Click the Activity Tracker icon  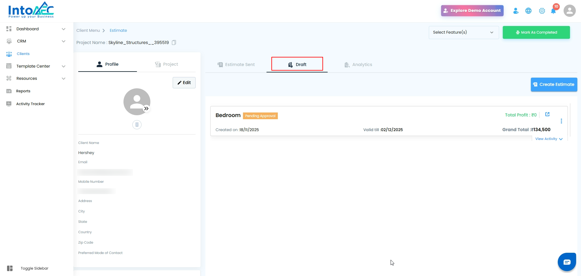pyautogui.click(x=9, y=104)
